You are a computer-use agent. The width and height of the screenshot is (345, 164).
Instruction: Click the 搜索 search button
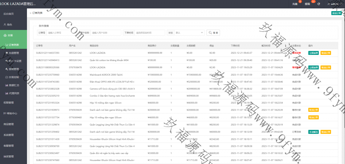point(213,33)
